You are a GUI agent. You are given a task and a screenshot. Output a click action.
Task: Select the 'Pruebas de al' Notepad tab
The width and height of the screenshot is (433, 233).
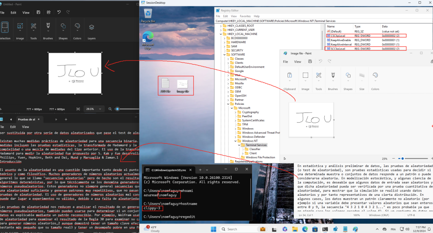(x=27, y=120)
